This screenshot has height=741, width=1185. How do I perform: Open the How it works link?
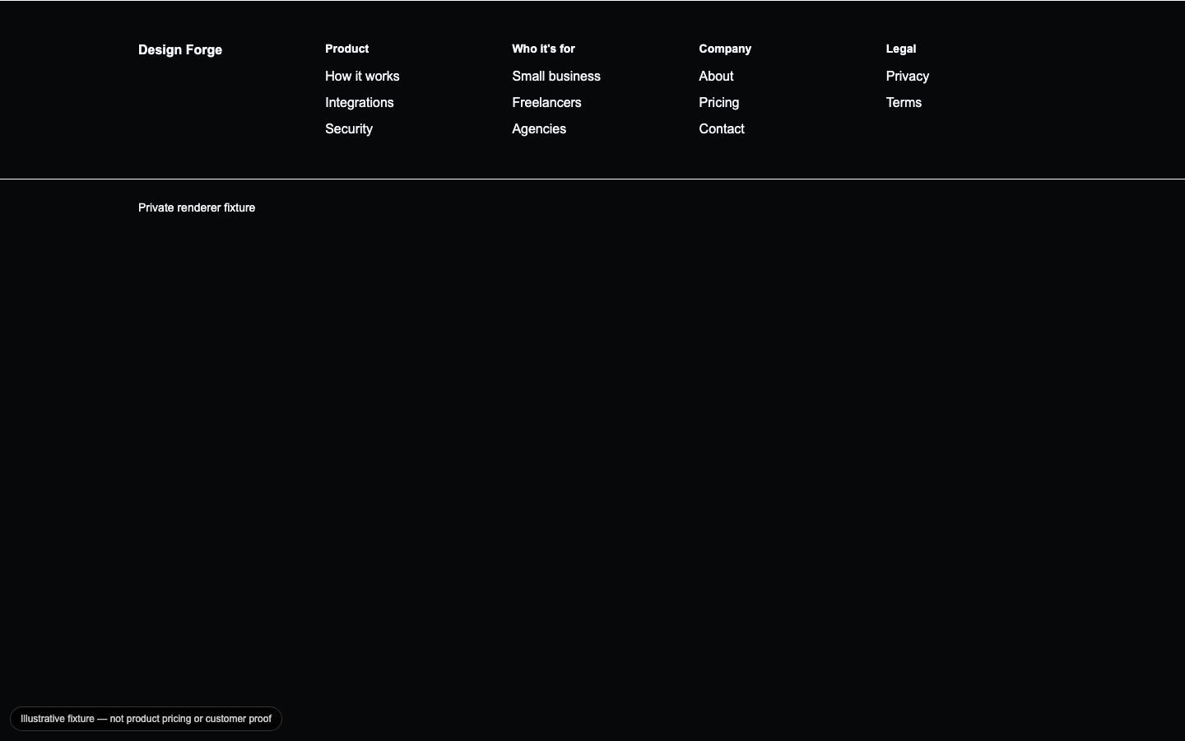click(x=362, y=76)
